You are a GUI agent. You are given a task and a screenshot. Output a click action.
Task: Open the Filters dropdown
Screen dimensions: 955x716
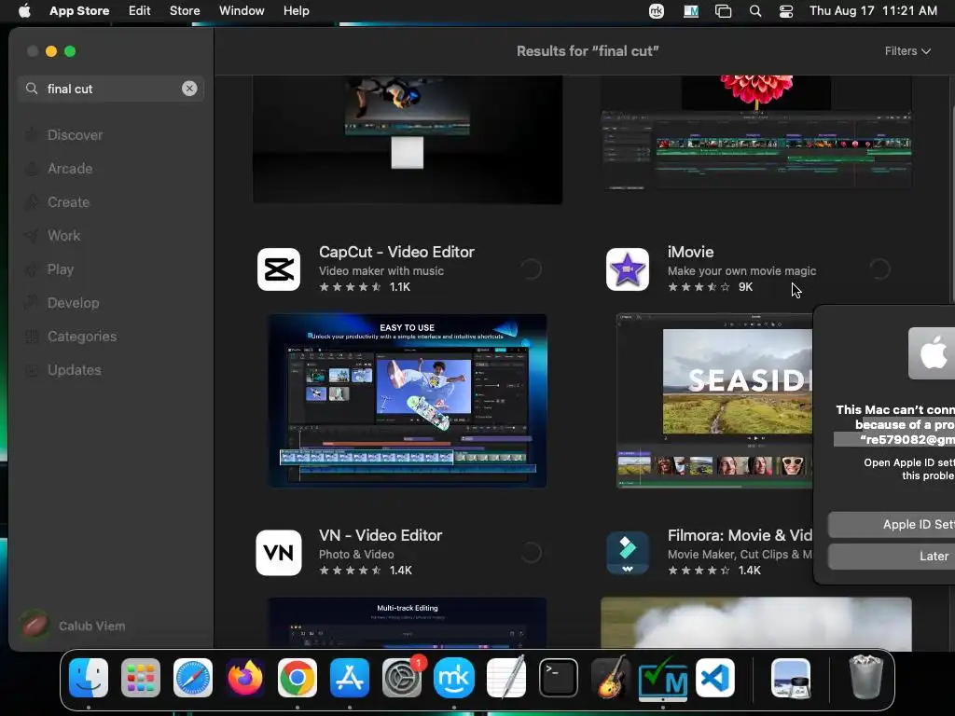click(907, 51)
